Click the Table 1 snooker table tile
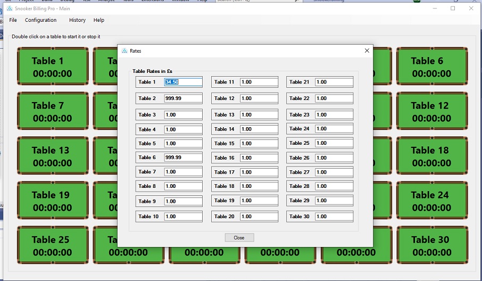Screen dimensions: 482x281 53,66
